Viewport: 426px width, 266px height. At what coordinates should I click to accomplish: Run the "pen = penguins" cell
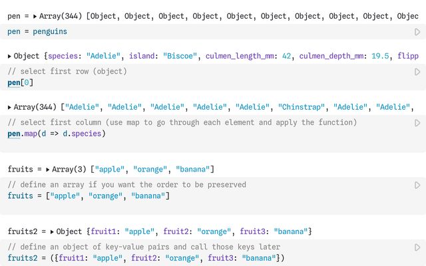417,31
